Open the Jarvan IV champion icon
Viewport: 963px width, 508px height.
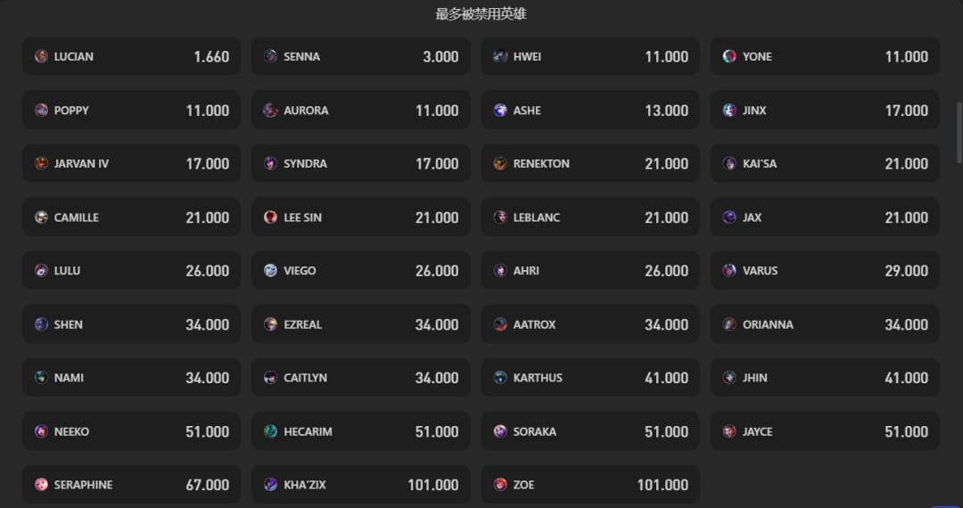point(41,164)
